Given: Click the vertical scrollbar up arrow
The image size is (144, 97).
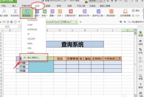Looking at the screenshot, I should click(x=135, y=33).
